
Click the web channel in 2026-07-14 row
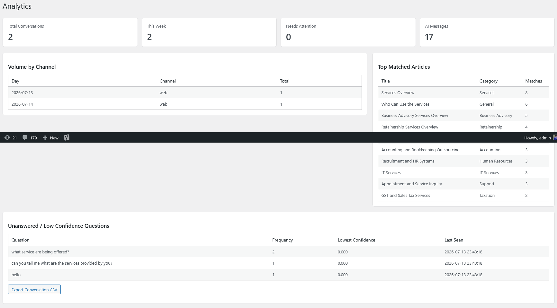[163, 104]
